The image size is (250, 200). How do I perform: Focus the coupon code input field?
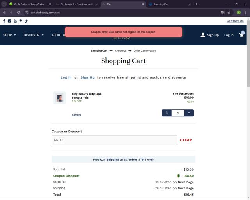point(114,140)
